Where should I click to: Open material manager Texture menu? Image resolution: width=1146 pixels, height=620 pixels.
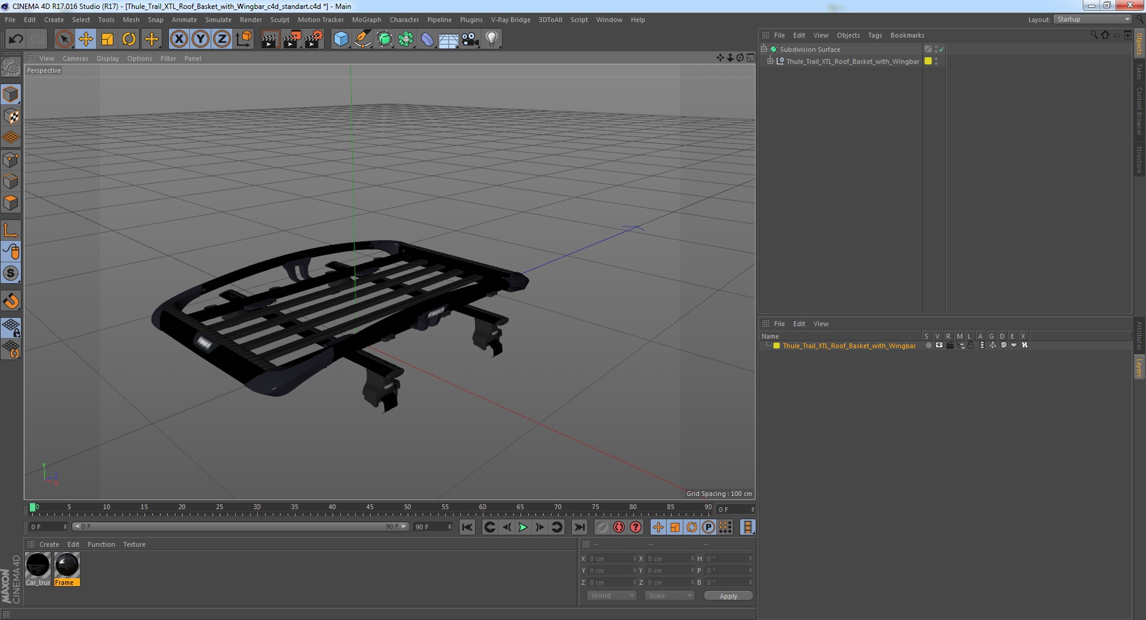134,544
